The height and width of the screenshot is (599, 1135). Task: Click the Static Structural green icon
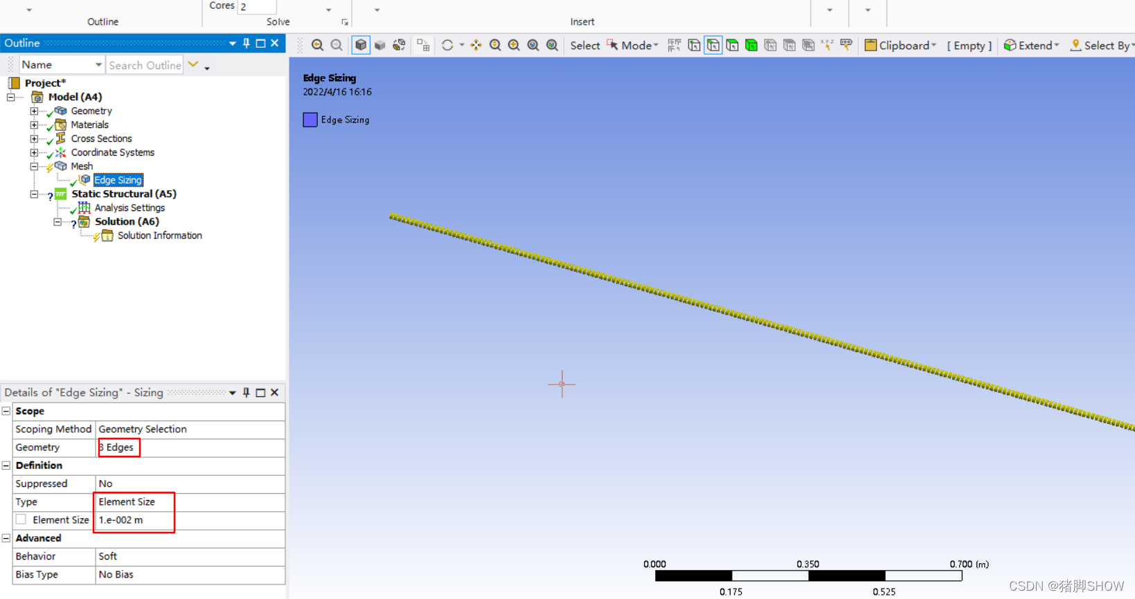61,194
